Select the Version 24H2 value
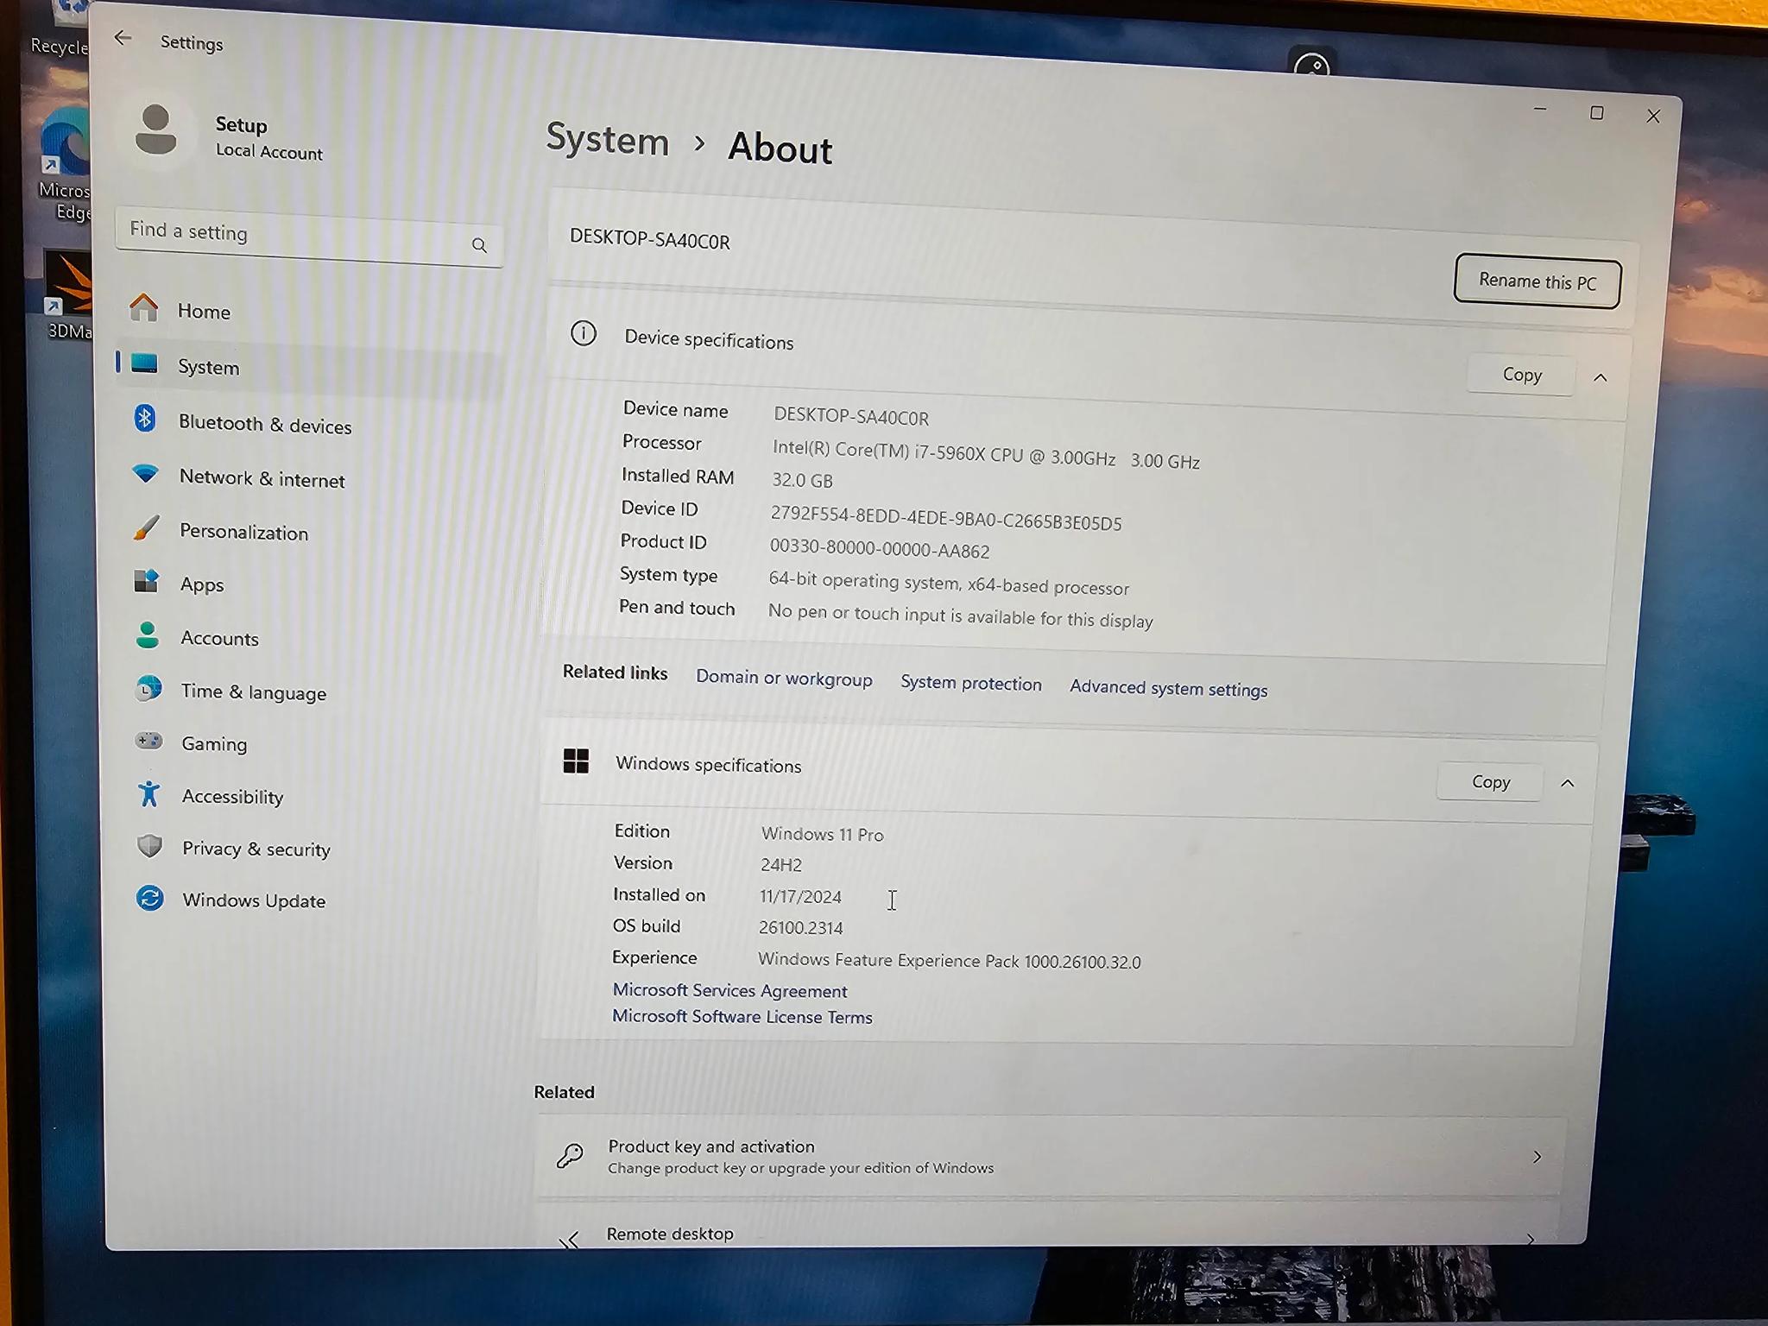Image resolution: width=1768 pixels, height=1326 pixels. point(781,864)
